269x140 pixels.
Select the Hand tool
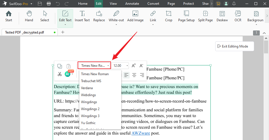click(29, 16)
